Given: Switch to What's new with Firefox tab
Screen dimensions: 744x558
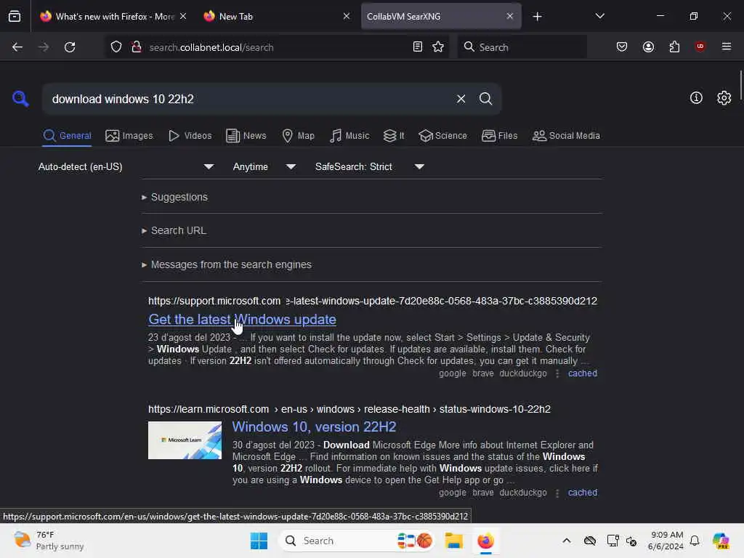Looking at the screenshot, I should 107,17.
